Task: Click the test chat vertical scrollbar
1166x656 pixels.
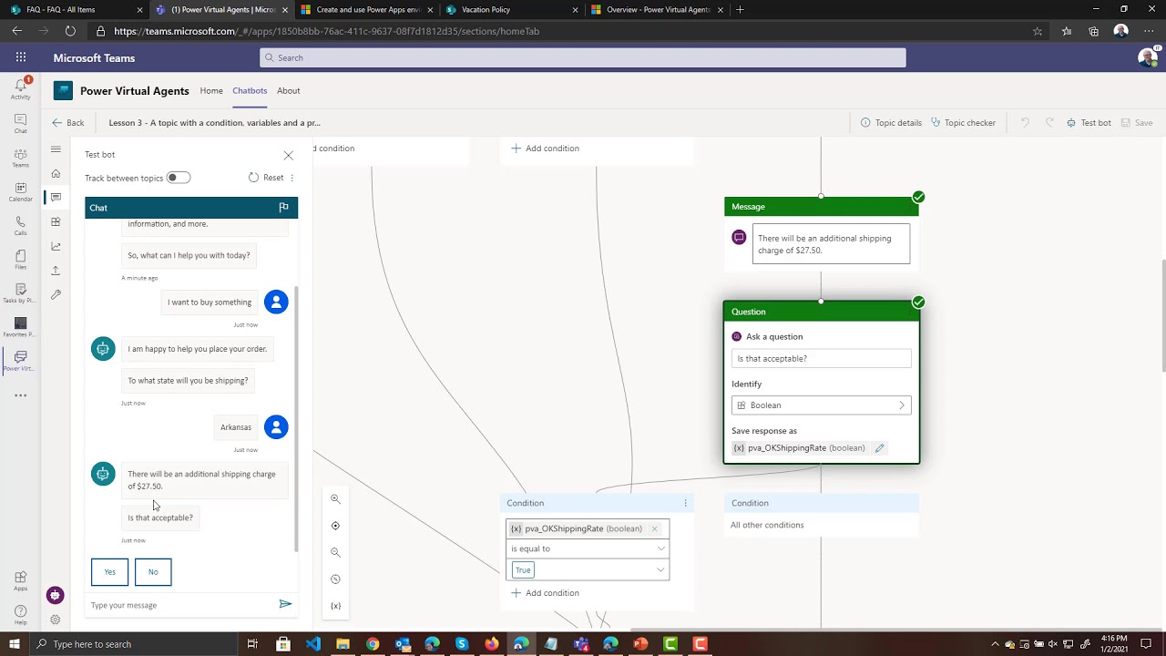Action: (x=295, y=419)
